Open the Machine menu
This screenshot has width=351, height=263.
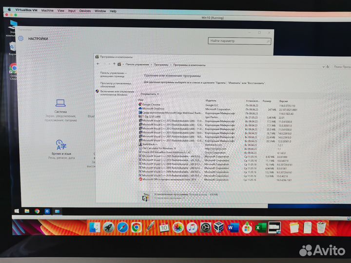tap(47, 10)
